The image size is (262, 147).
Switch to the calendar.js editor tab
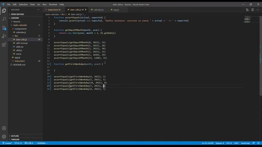click(x=98, y=10)
